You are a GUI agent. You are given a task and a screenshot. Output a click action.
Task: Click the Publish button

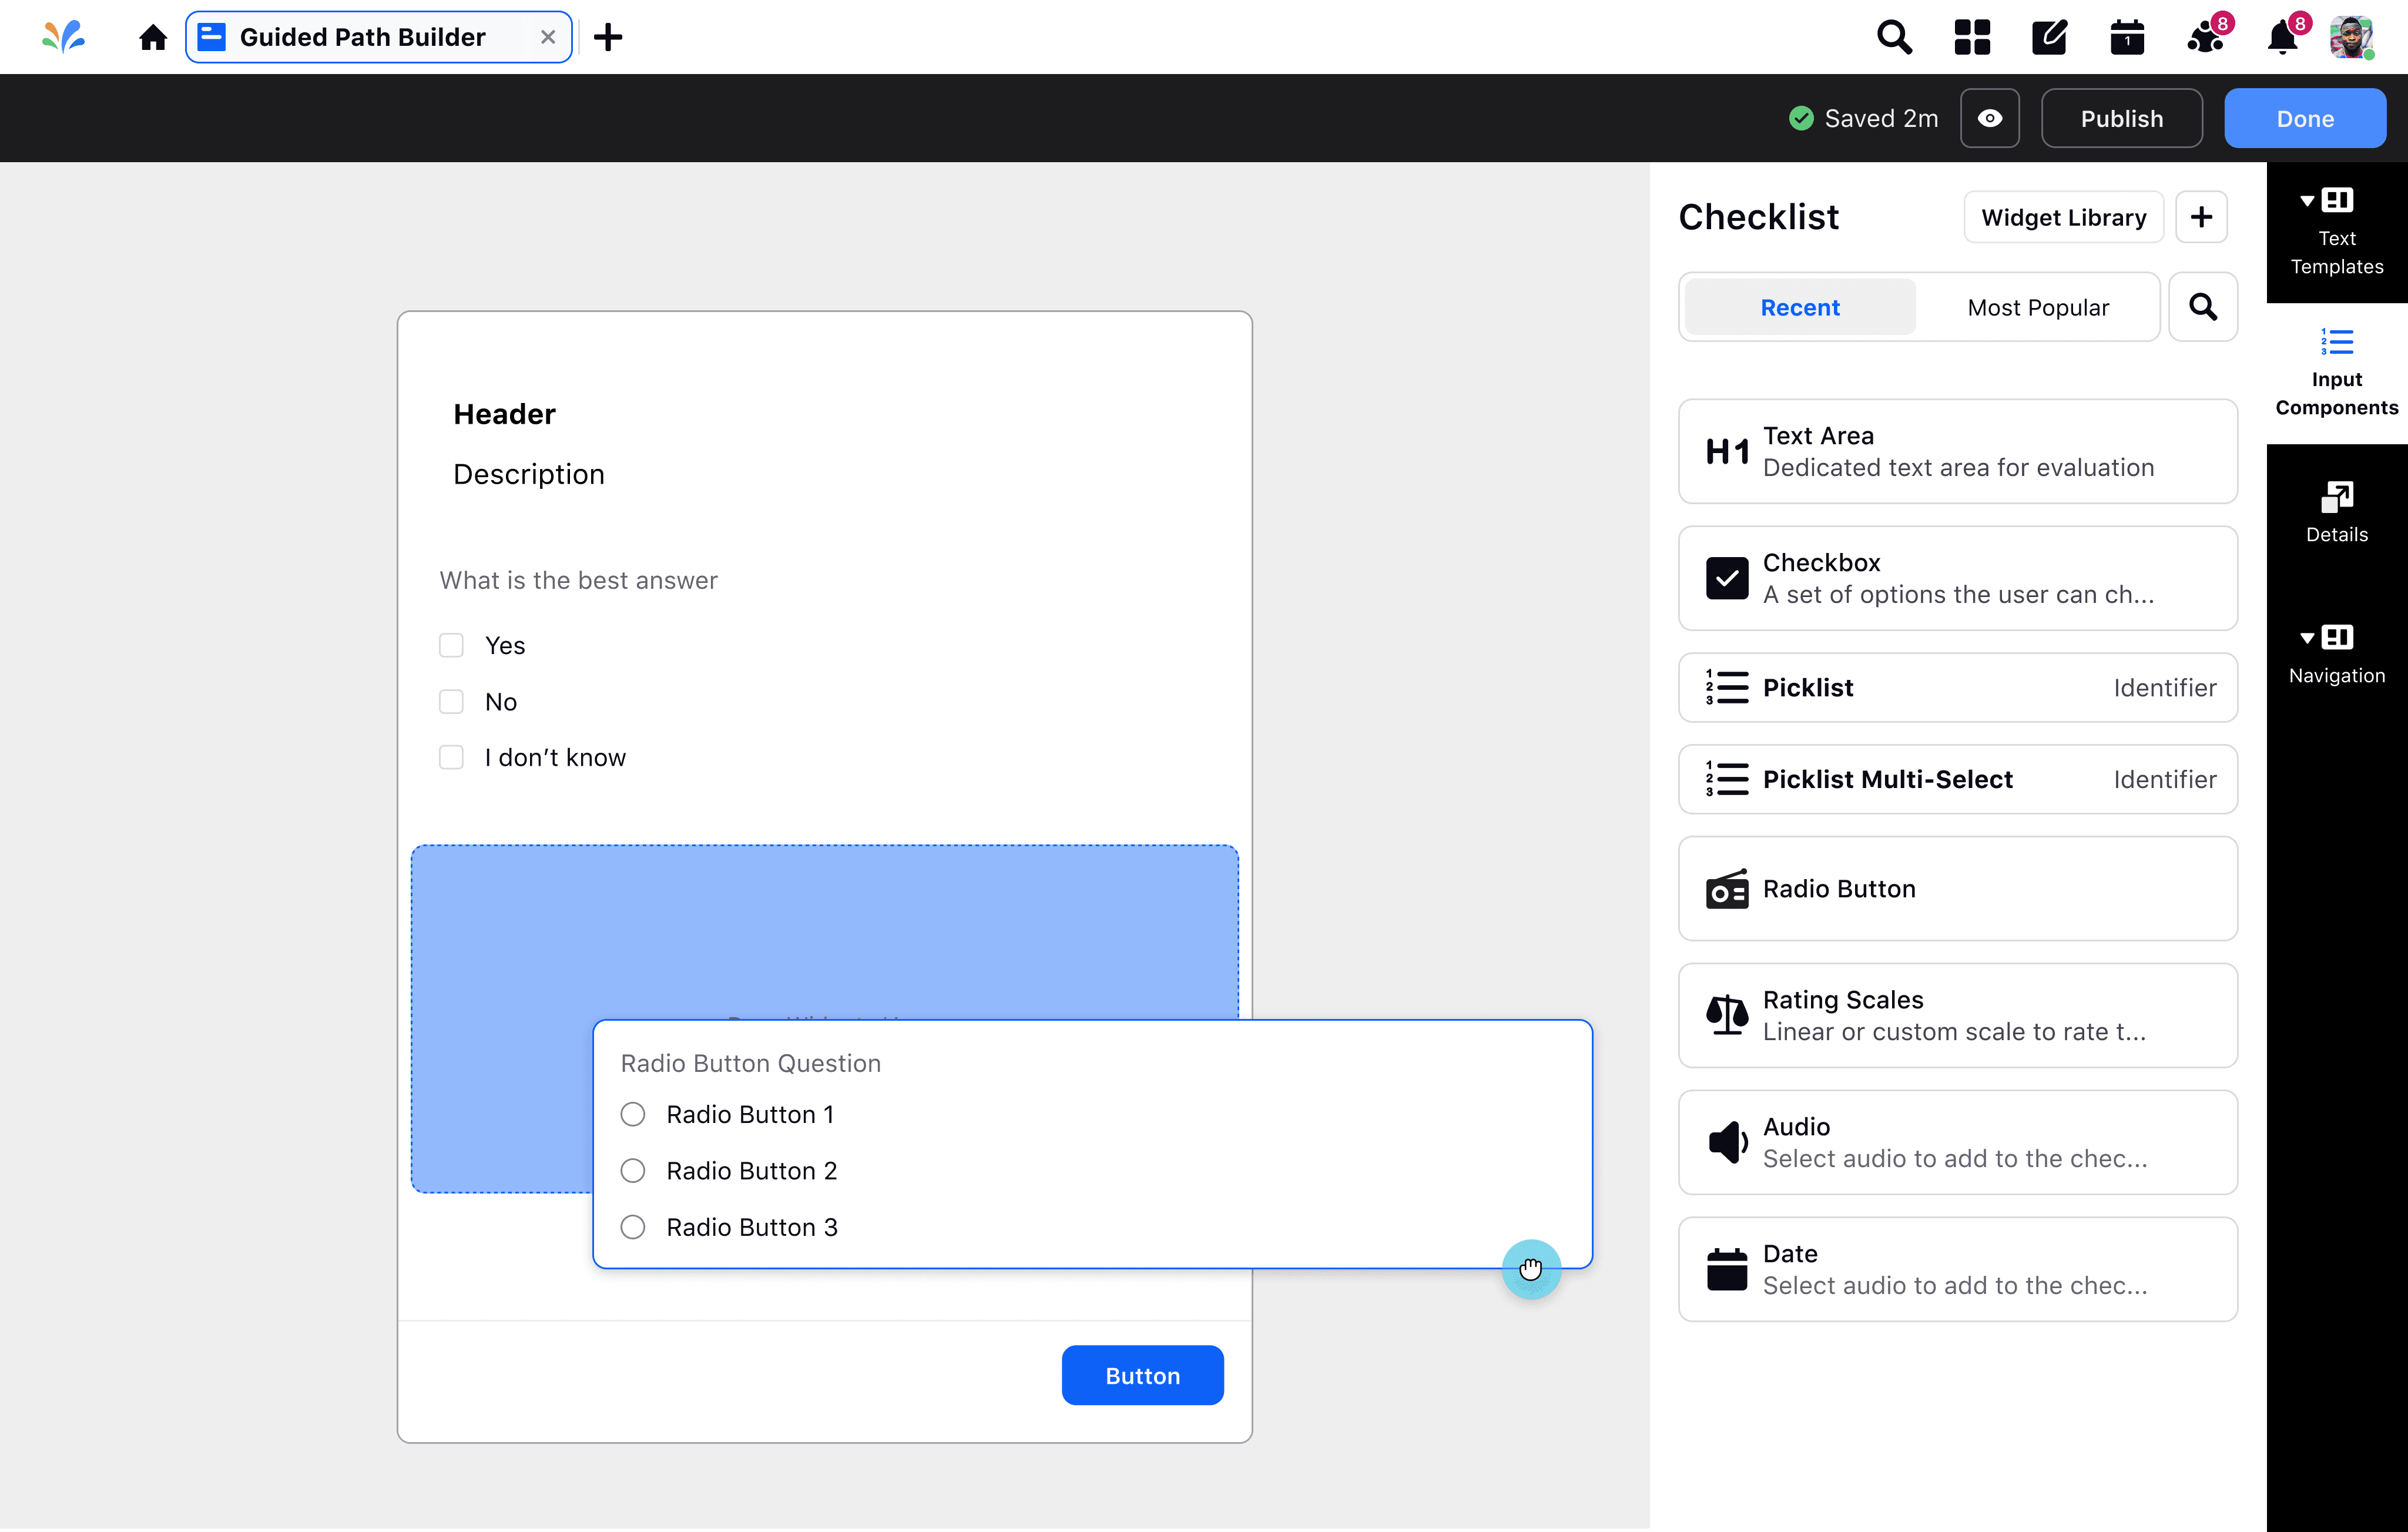(2121, 118)
